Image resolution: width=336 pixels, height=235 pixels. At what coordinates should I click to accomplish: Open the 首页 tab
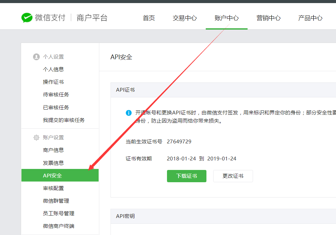[149, 18]
